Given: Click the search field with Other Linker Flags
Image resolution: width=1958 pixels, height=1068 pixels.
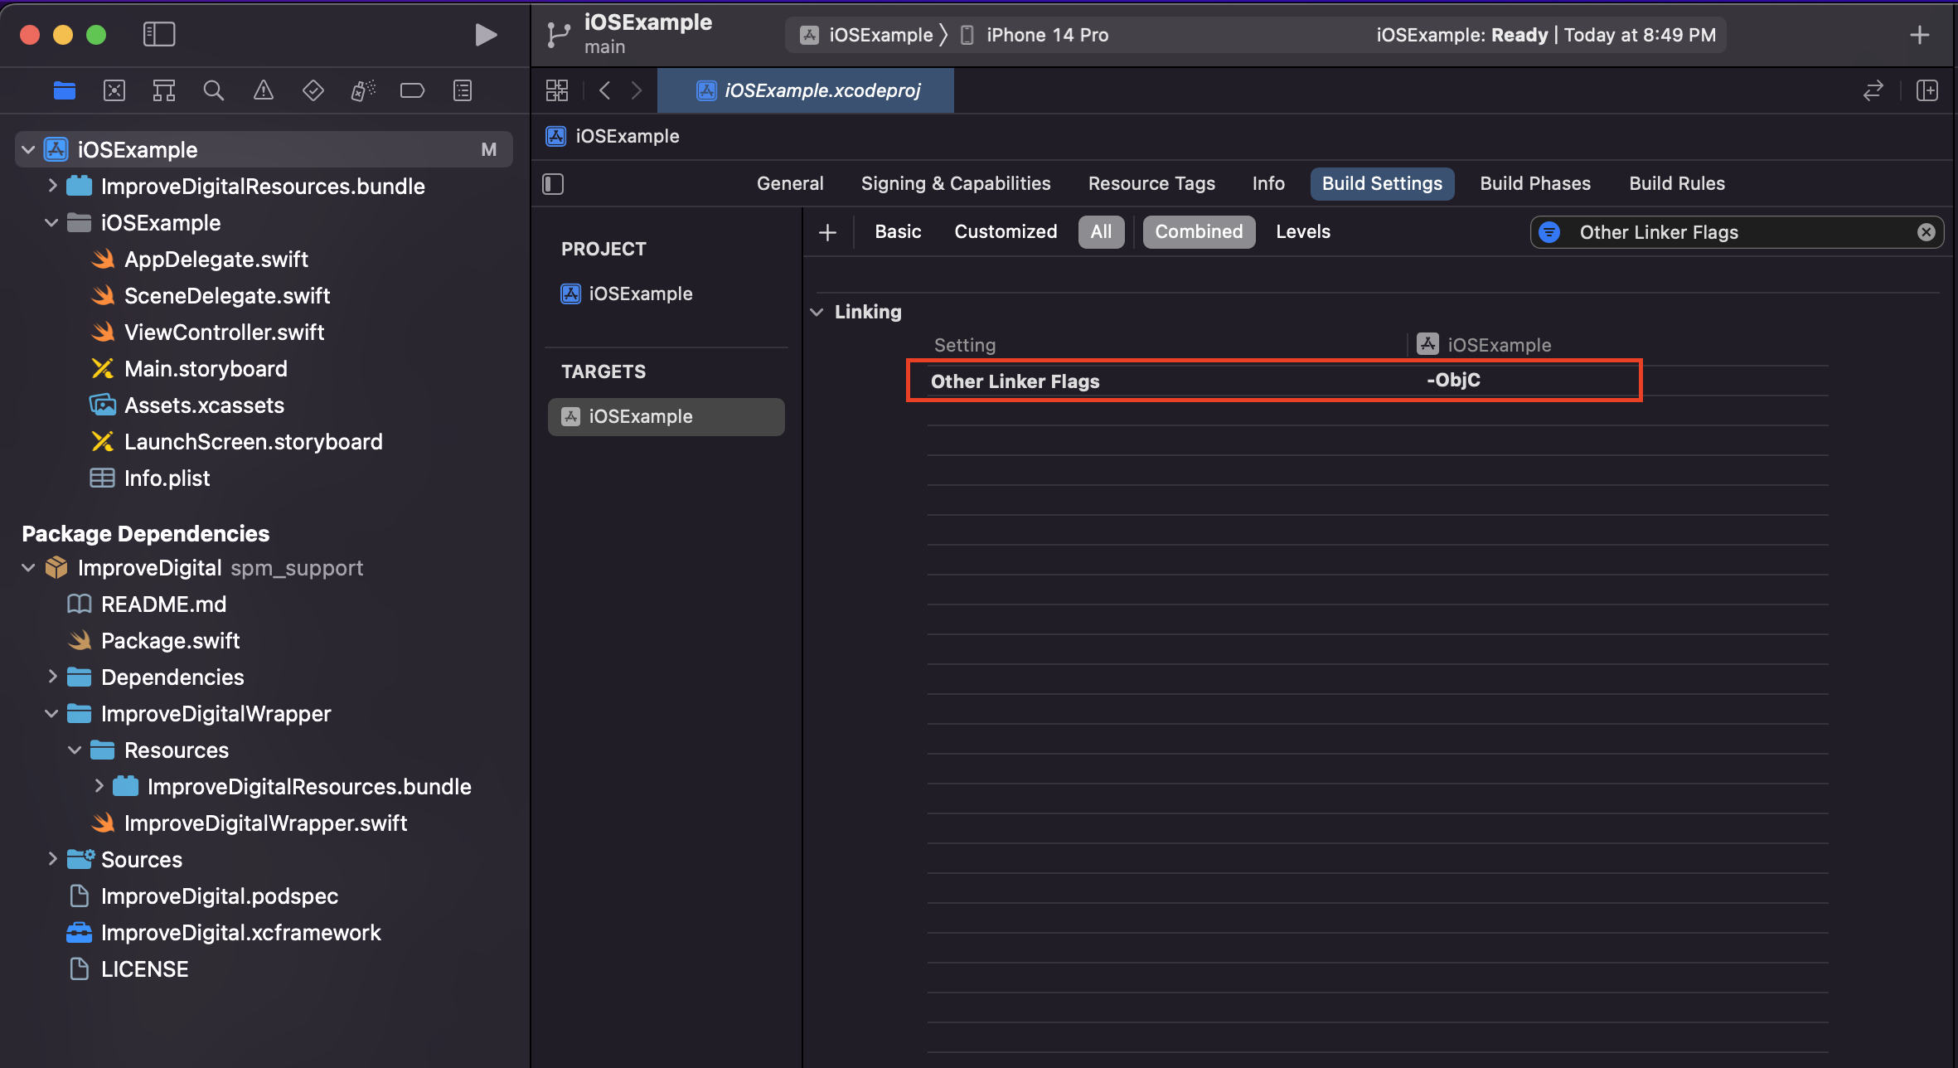Looking at the screenshot, I should [1737, 232].
